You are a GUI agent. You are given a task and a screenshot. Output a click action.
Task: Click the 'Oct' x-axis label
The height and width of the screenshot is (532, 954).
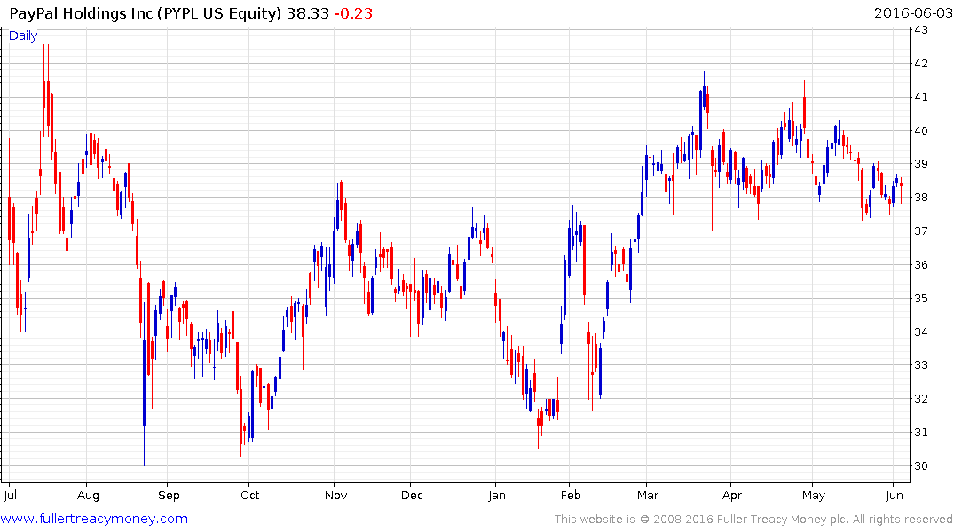[249, 495]
